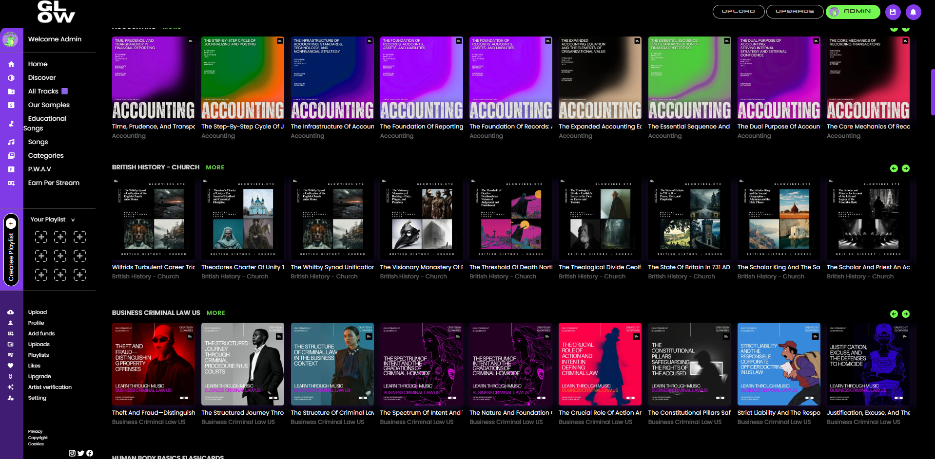Open Uploads in the lower sidebar
This screenshot has height=459, width=935.
[x=39, y=345]
